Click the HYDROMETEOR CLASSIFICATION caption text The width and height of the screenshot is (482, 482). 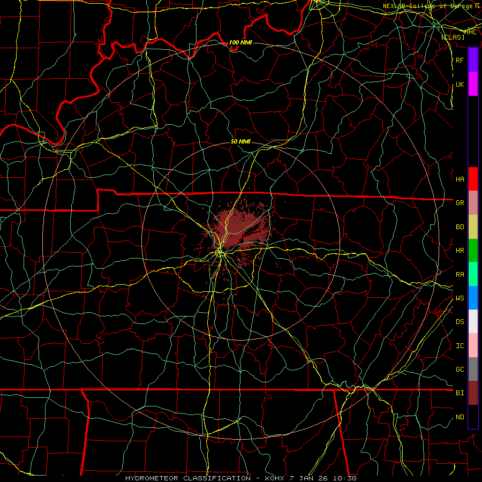(x=188, y=478)
